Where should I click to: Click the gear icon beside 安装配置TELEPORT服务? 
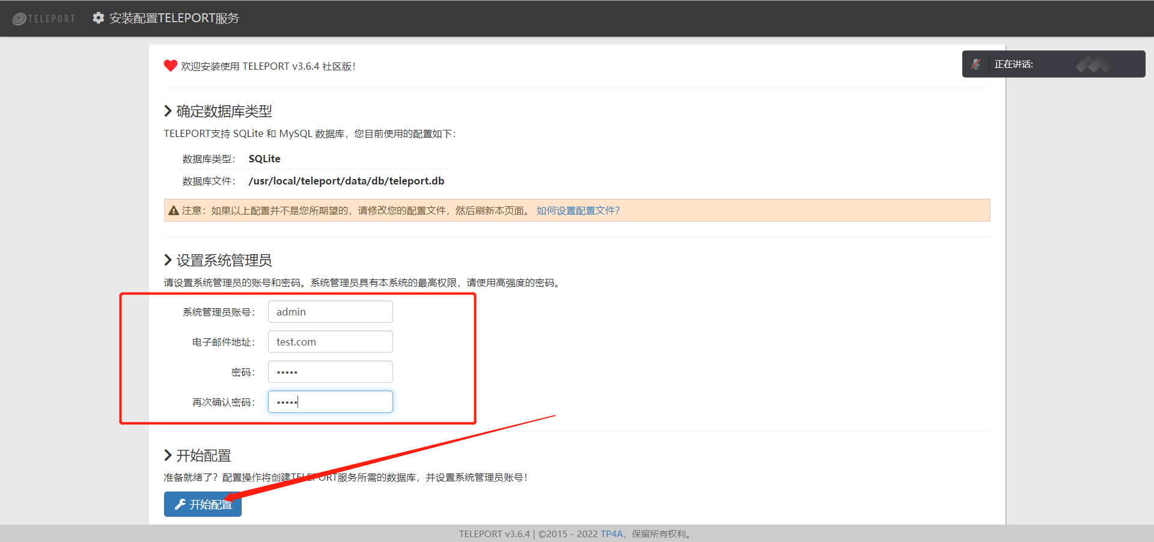point(99,18)
